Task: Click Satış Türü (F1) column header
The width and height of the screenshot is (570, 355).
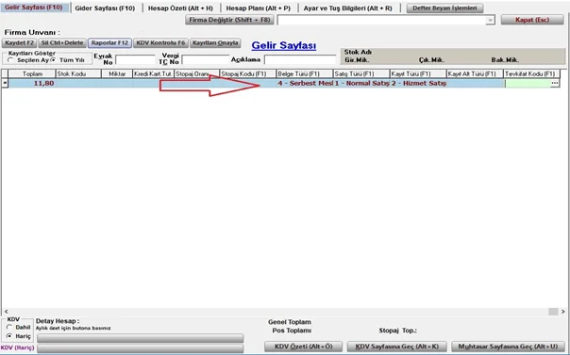Action: pyautogui.click(x=361, y=73)
